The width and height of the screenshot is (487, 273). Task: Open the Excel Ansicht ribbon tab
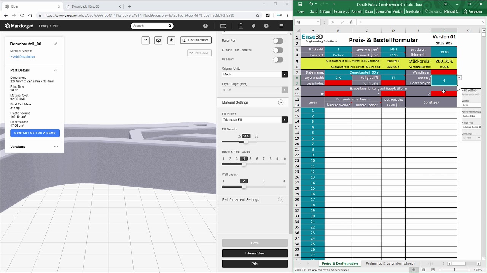(398, 12)
